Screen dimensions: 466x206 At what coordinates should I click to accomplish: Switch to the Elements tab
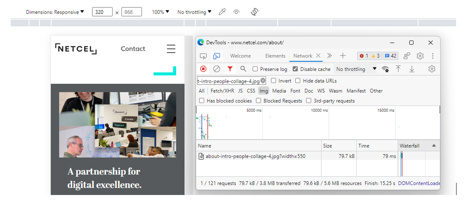coord(275,56)
